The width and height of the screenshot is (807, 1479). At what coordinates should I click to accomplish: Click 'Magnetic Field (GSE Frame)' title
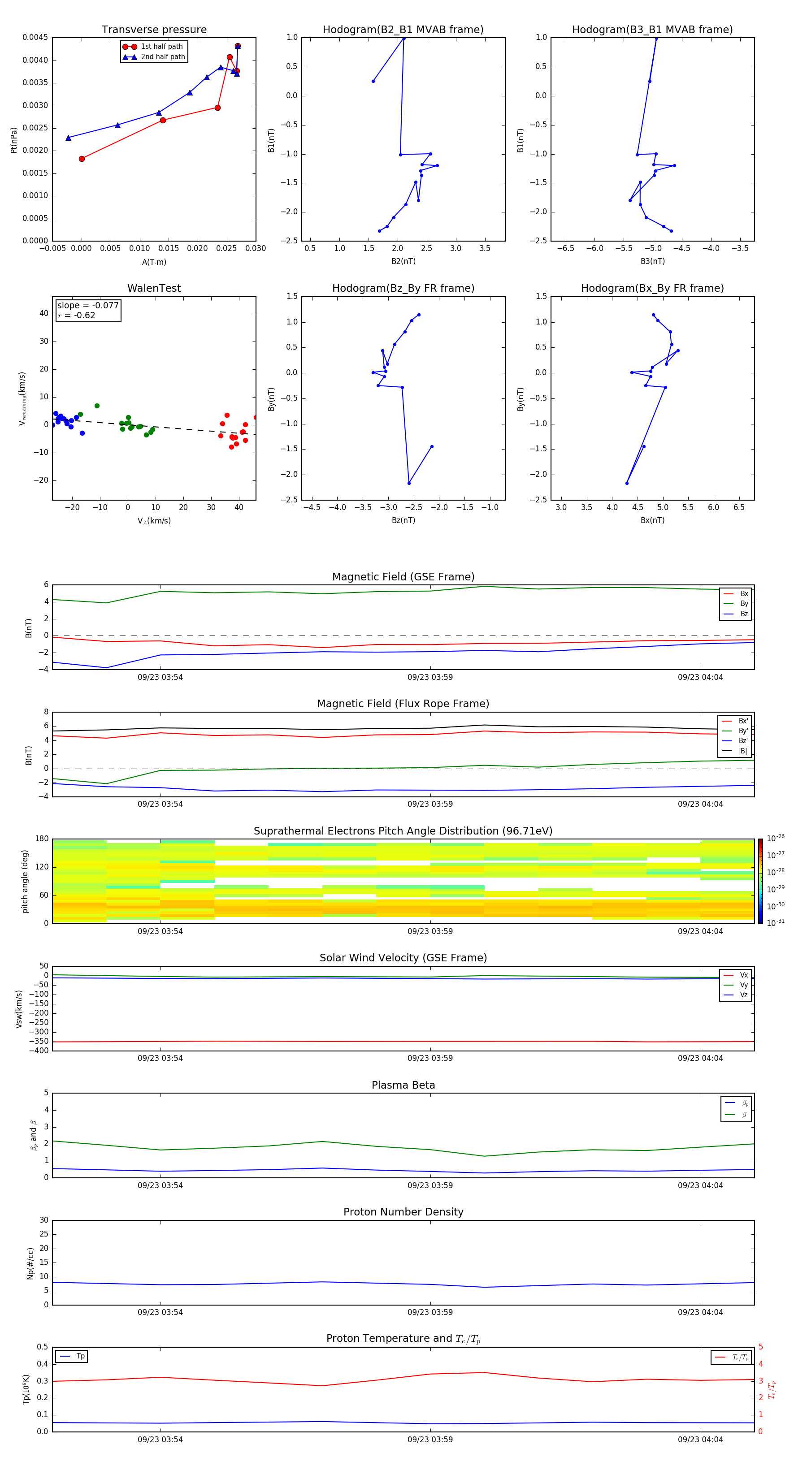(x=403, y=577)
